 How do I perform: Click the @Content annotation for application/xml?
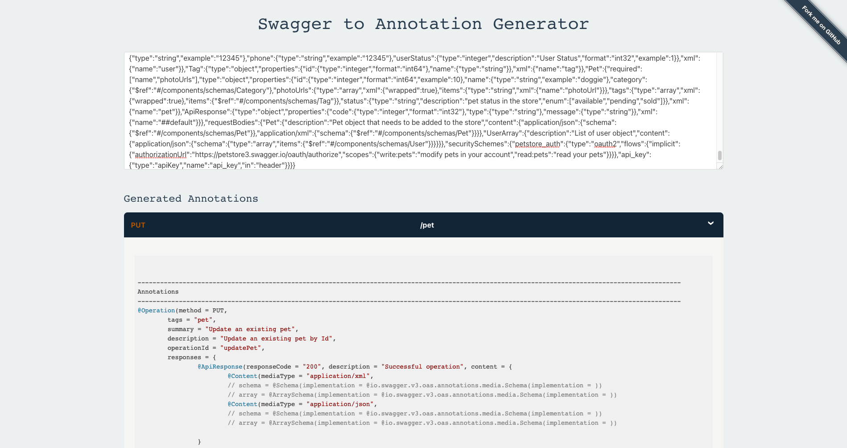tap(243, 376)
